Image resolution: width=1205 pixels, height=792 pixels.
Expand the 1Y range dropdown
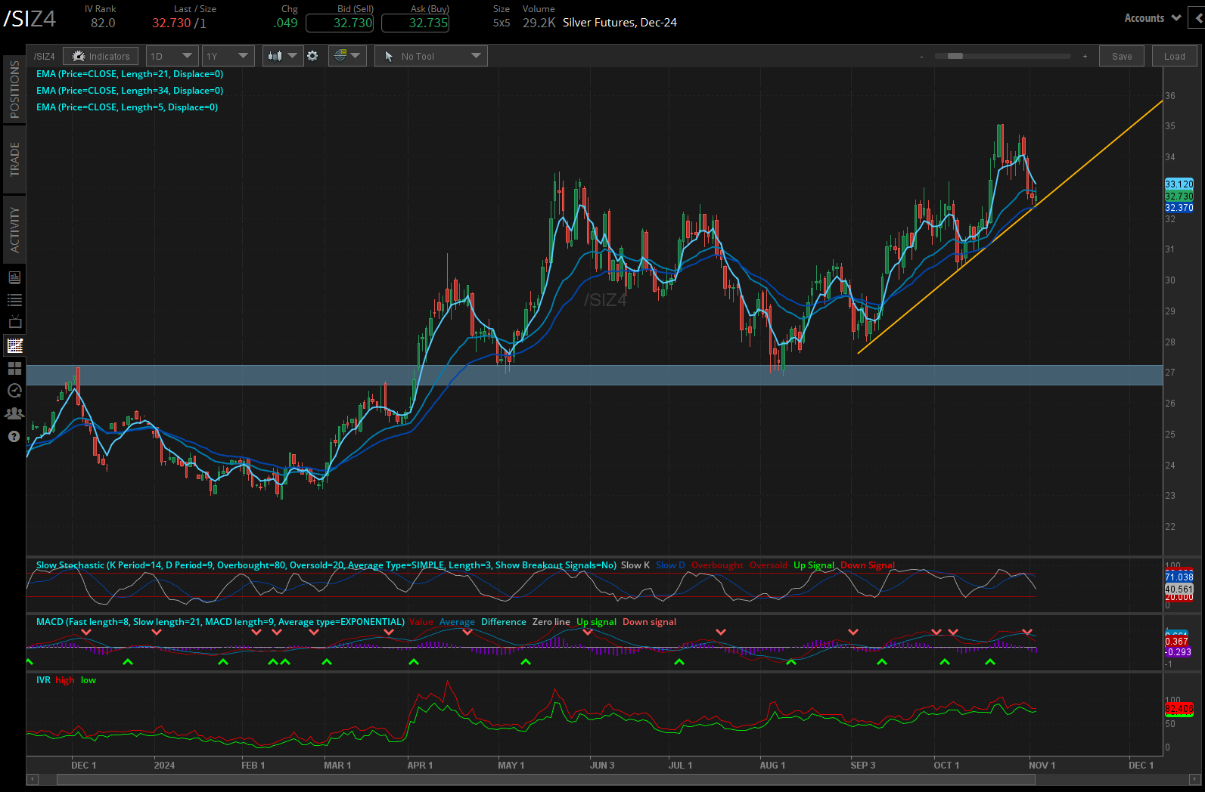[x=228, y=56]
